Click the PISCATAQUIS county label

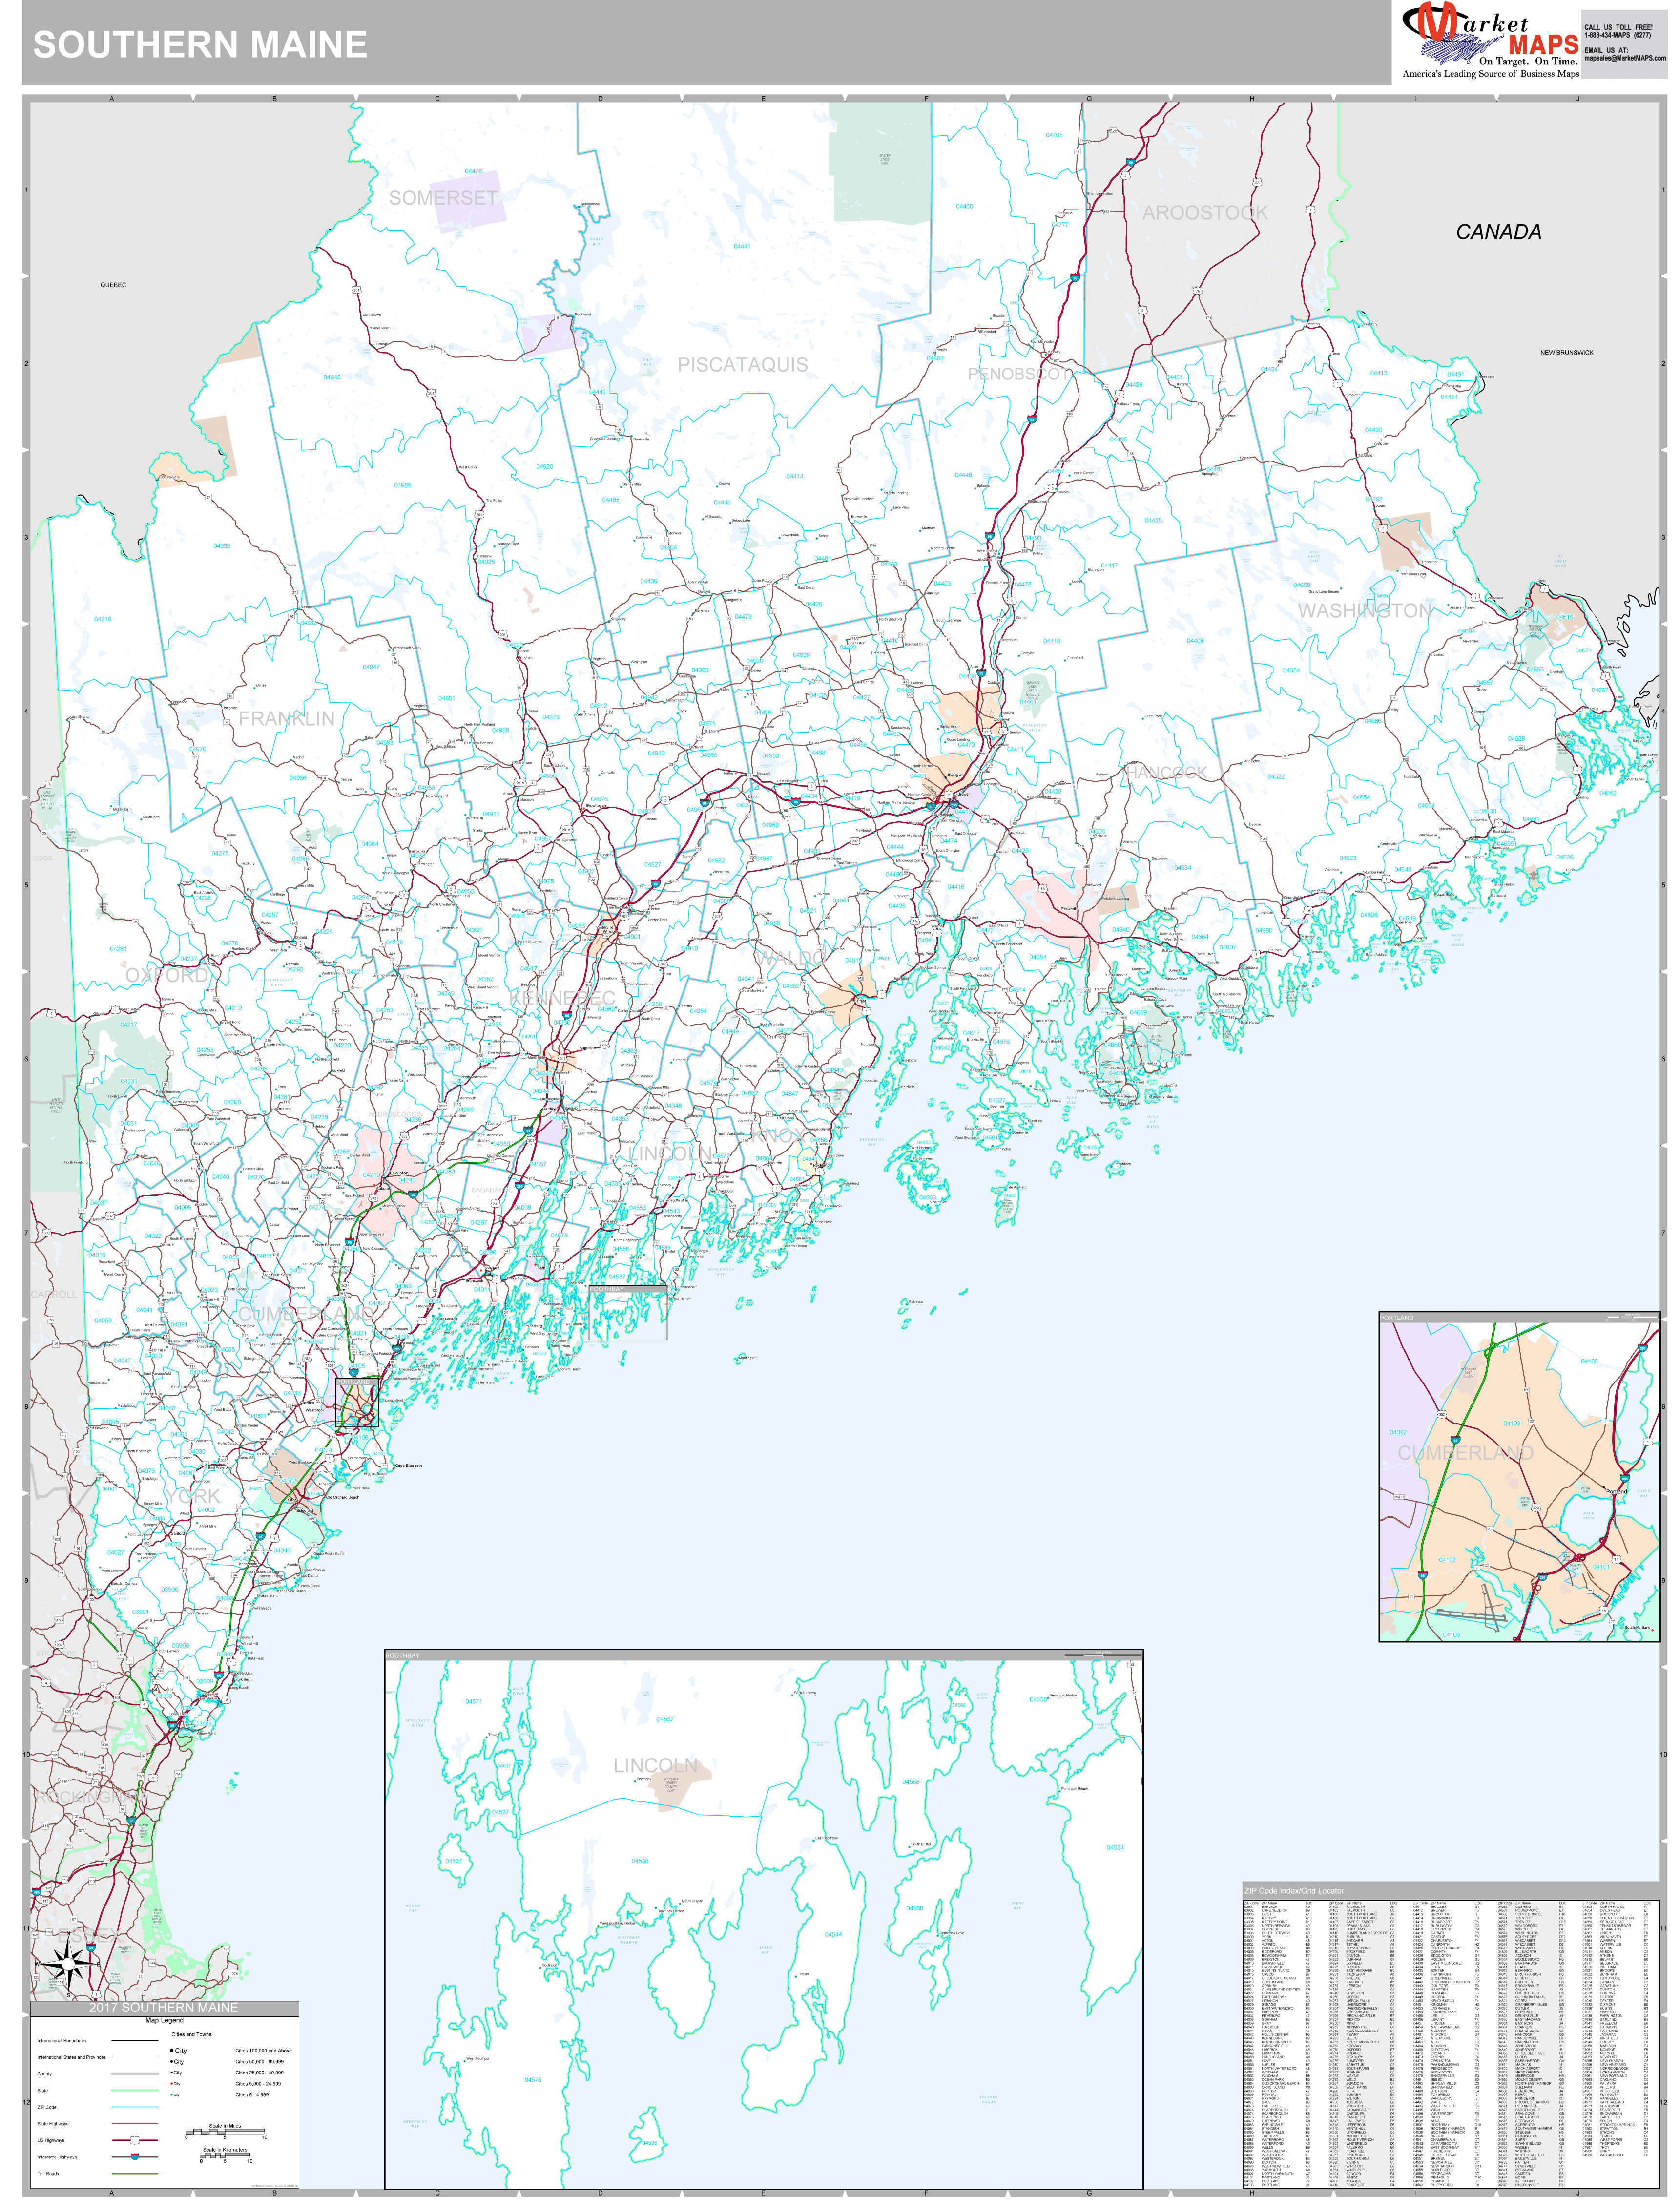click(742, 365)
